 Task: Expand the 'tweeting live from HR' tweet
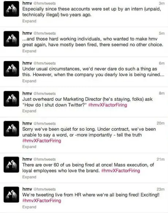tap(29, 207)
